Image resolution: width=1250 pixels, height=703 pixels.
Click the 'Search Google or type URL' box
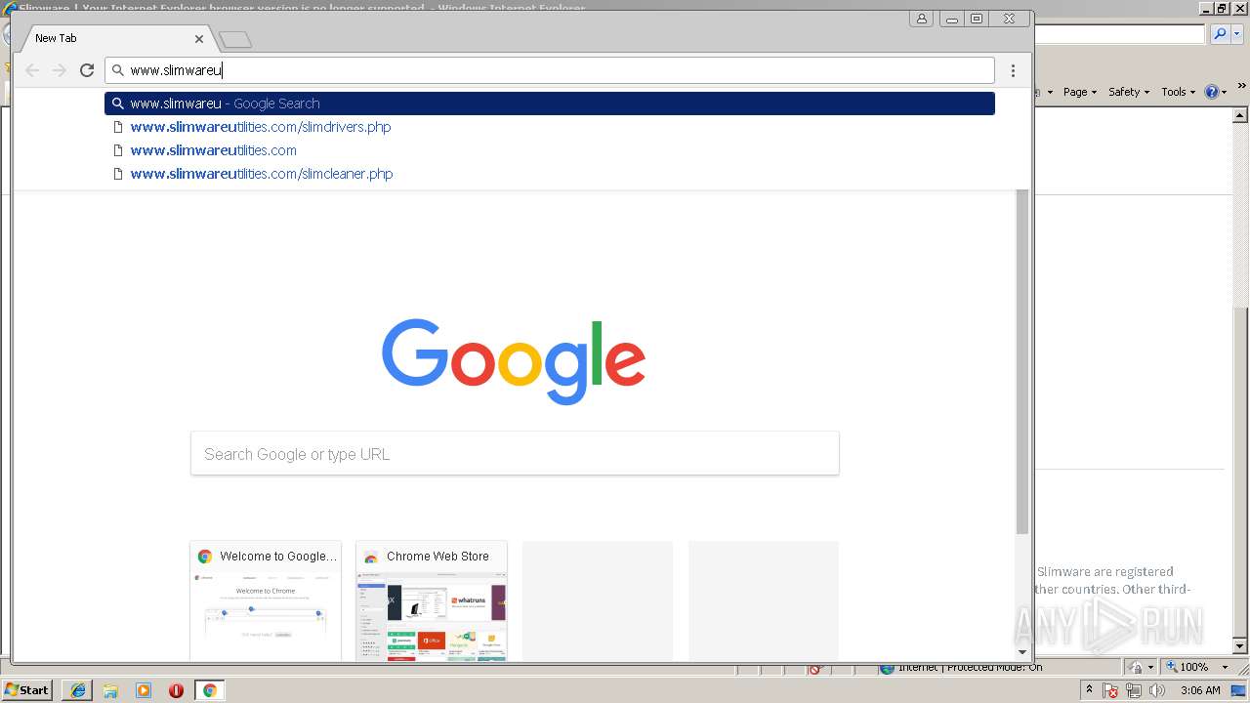coord(515,454)
